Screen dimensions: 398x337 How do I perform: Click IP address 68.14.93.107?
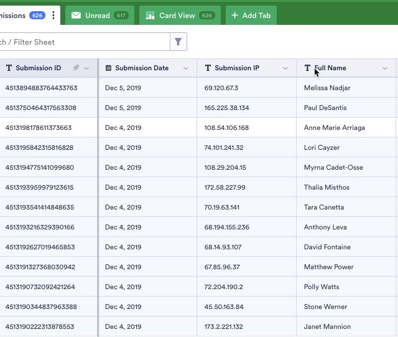[223, 247]
